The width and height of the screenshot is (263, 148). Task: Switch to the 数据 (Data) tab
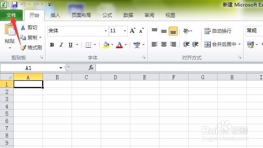[x=128, y=15]
